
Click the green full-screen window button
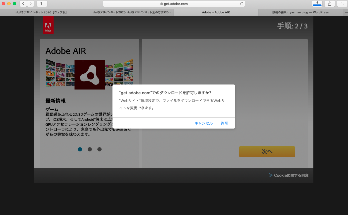coord(15,4)
